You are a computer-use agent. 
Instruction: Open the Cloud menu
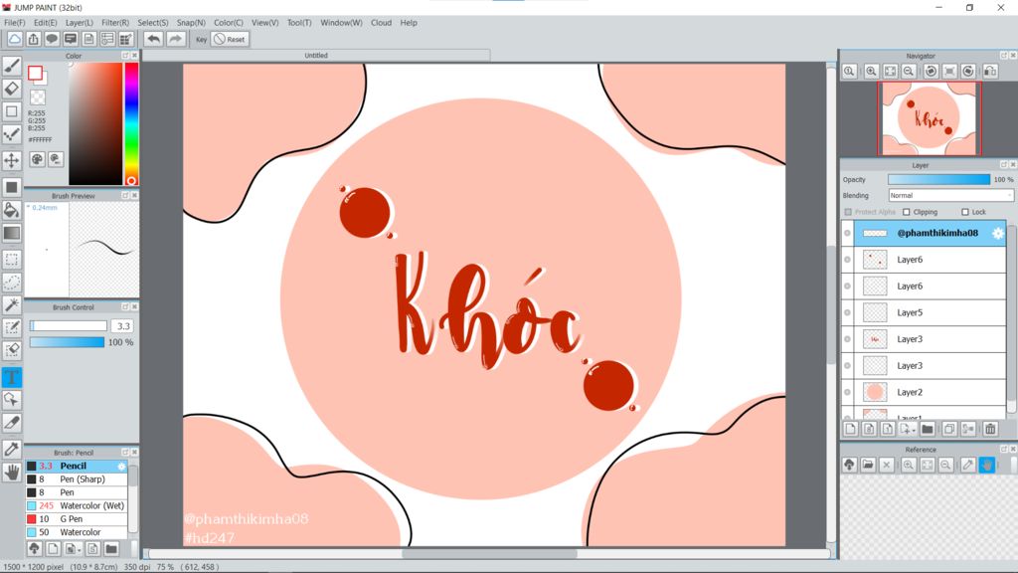click(381, 22)
